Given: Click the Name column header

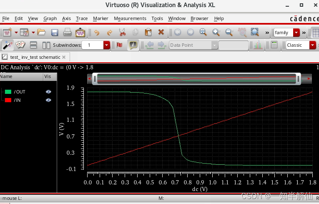Looking at the screenshot, I should tap(21, 76).
